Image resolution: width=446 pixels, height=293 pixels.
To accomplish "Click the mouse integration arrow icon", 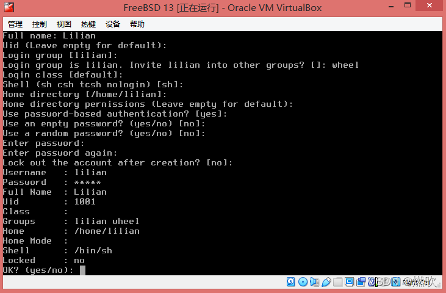I will point(395,281).
